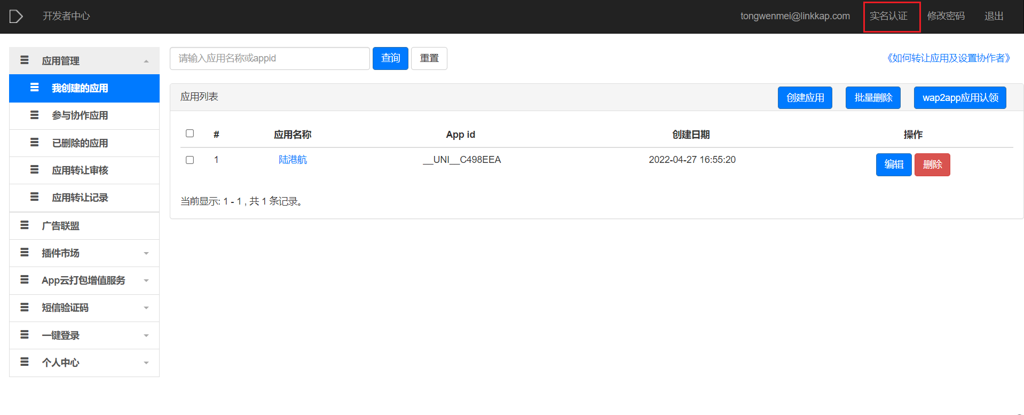The height and width of the screenshot is (415, 1024).
Task: Expand 插件市场 dropdown arrow
Action: [x=146, y=254]
